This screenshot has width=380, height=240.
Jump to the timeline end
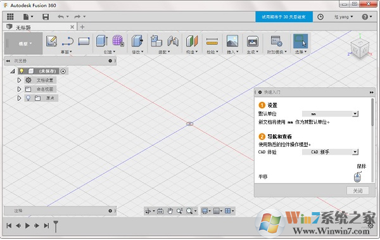tap(46, 225)
